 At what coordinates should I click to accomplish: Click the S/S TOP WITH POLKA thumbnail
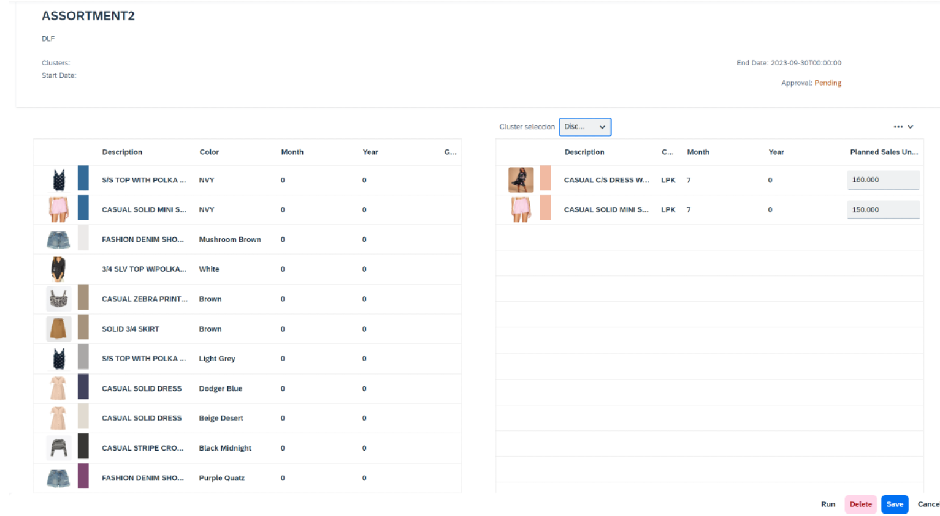(x=58, y=179)
